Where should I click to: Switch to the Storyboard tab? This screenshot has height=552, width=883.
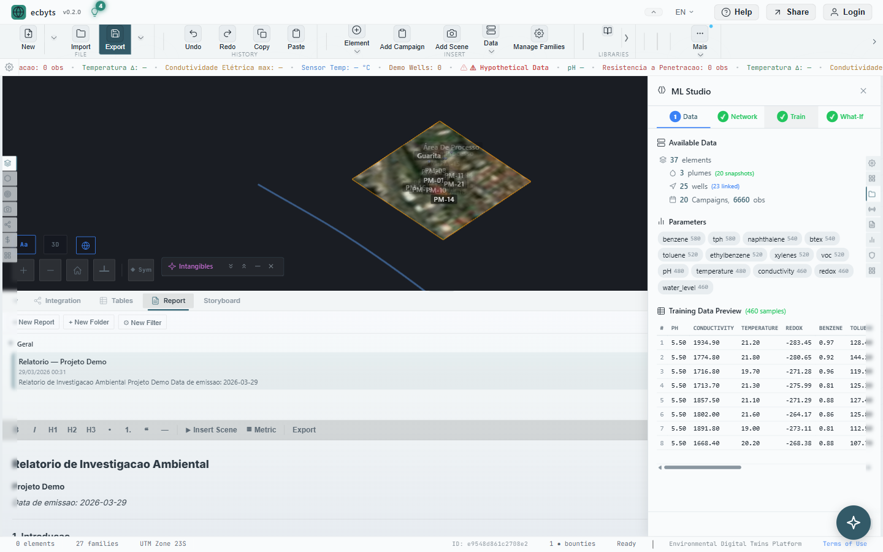[222, 301]
